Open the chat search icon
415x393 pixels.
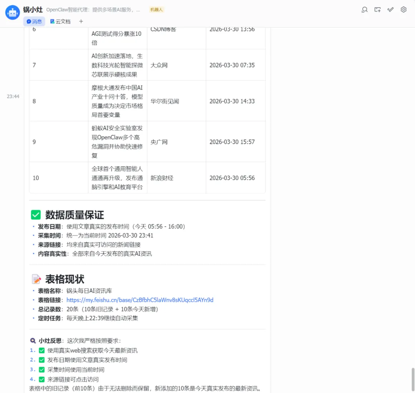(364, 10)
